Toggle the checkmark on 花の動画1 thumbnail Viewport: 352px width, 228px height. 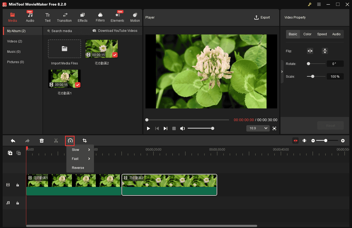click(x=78, y=85)
